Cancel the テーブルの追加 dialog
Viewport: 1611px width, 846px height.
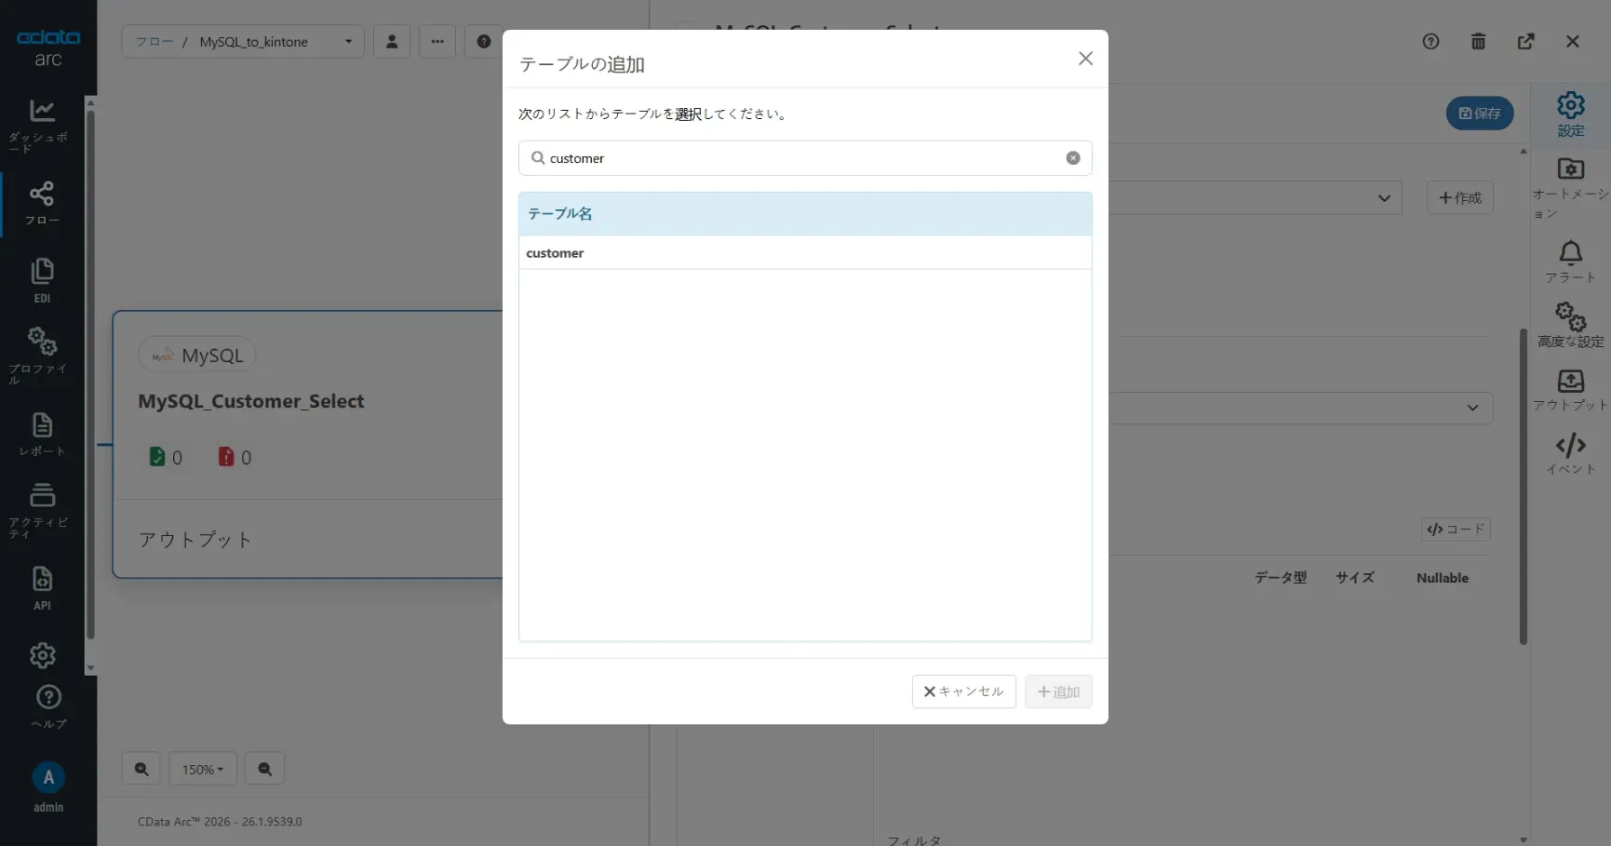(963, 692)
